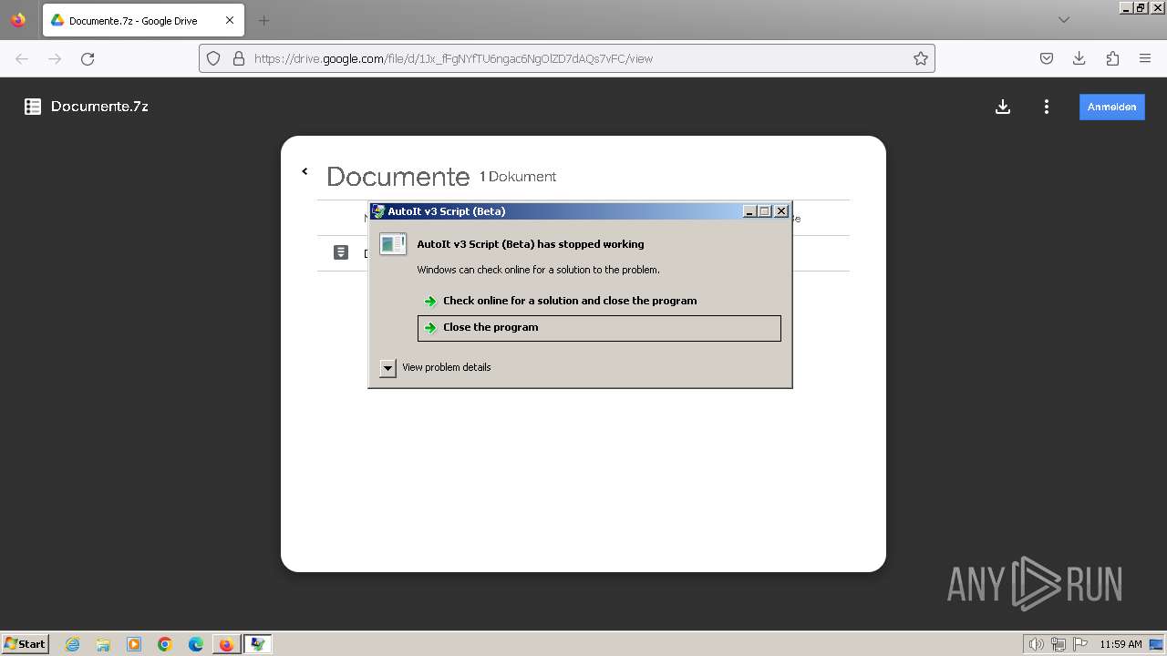
Task: Click the volume speaker tray icon
Action: [x=1036, y=644]
